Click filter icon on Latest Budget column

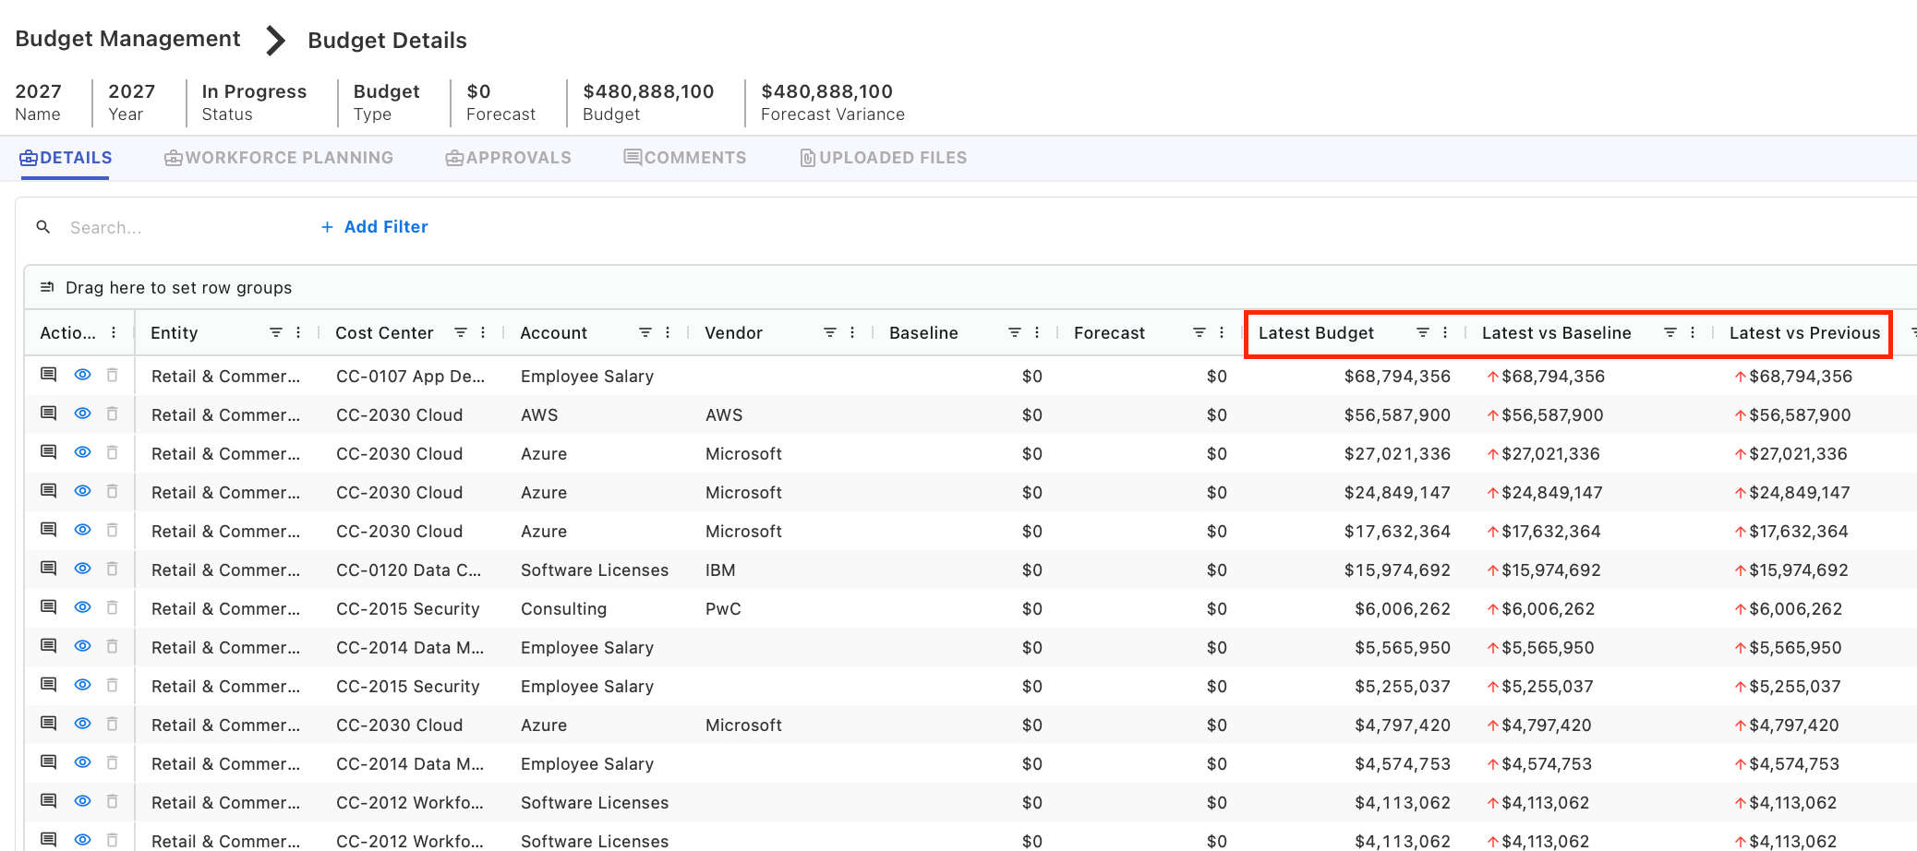[x=1423, y=332]
